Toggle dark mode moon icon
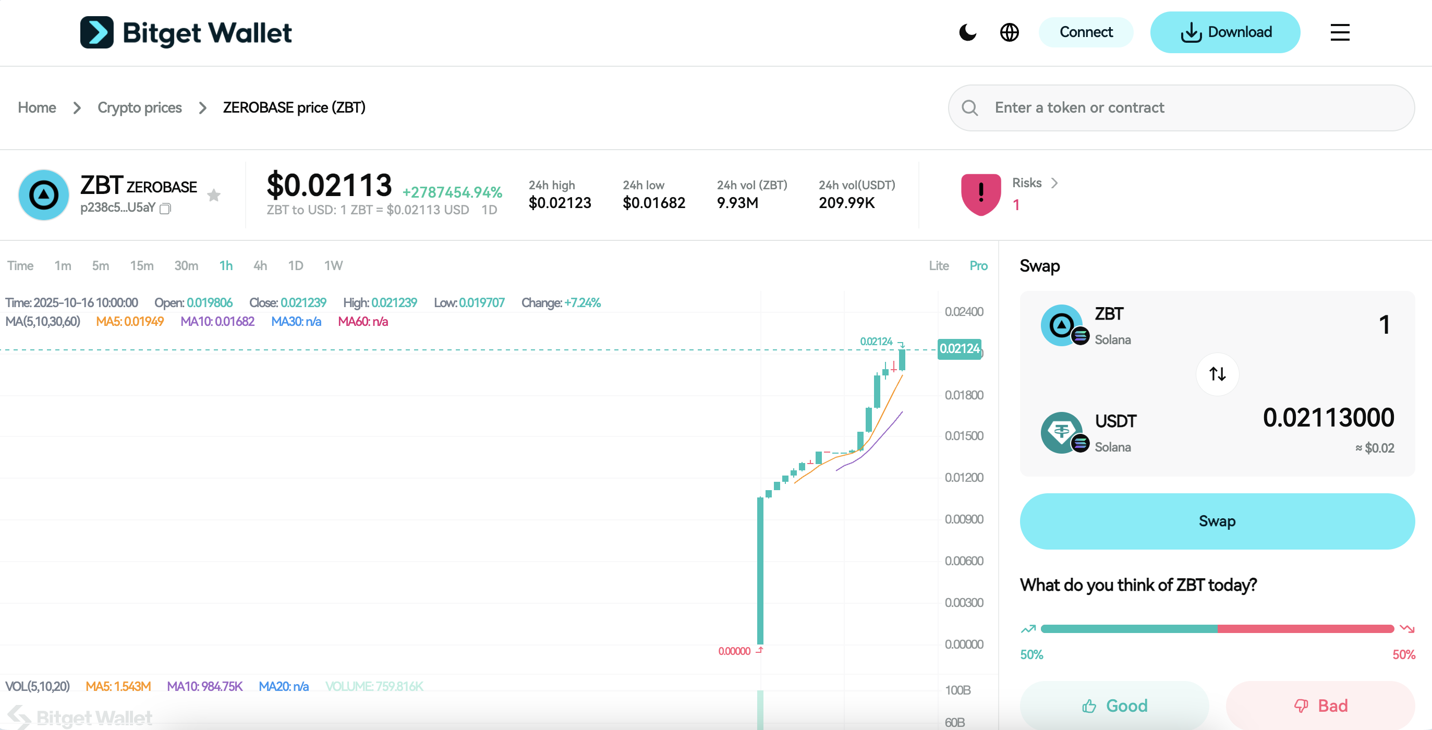 pyautogui.click(x=967, y=32)
